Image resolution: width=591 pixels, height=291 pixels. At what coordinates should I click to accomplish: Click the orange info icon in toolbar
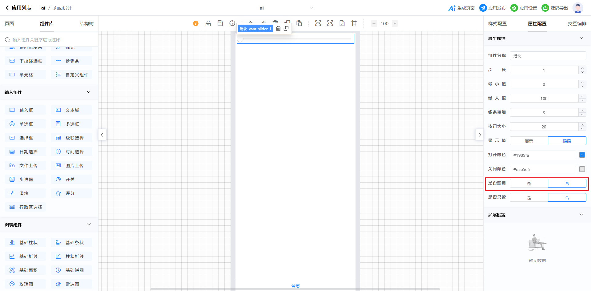(196, 23)
